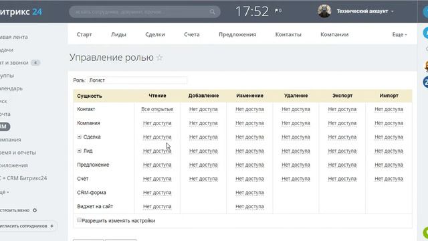428x241 pixels.
Task: Click the search magnifier icon
Action: tap(213, 12)
